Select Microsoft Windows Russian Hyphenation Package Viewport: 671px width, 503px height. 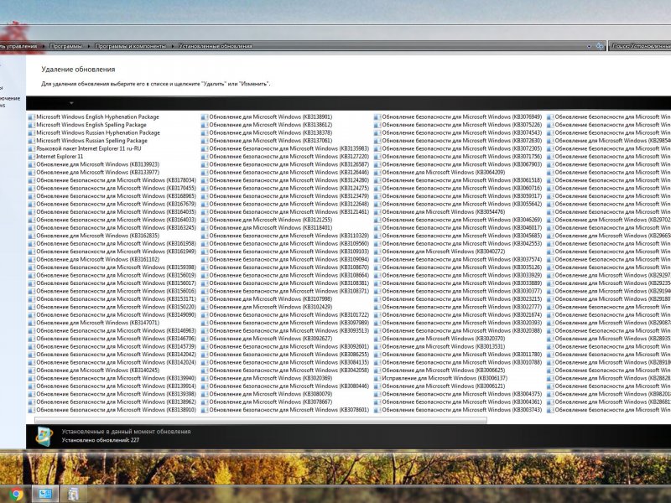98,133
